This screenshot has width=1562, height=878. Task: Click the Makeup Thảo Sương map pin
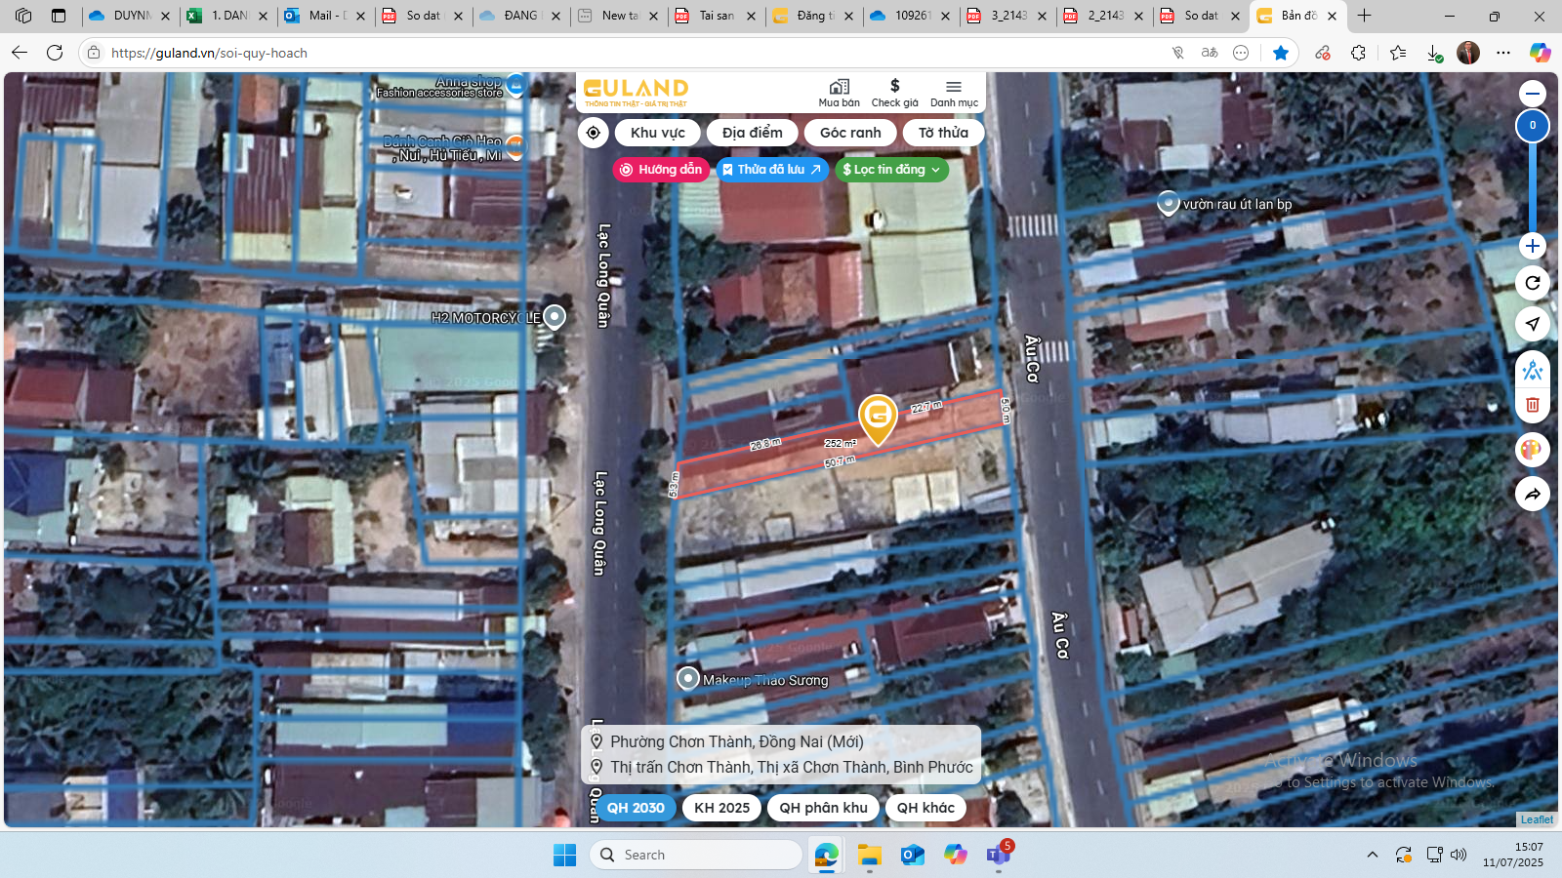688,678
